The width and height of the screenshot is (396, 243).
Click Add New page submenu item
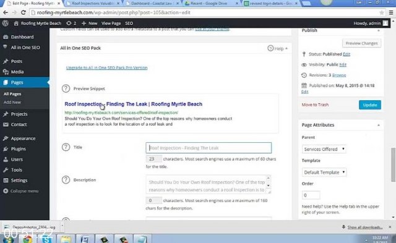point(12,102)
